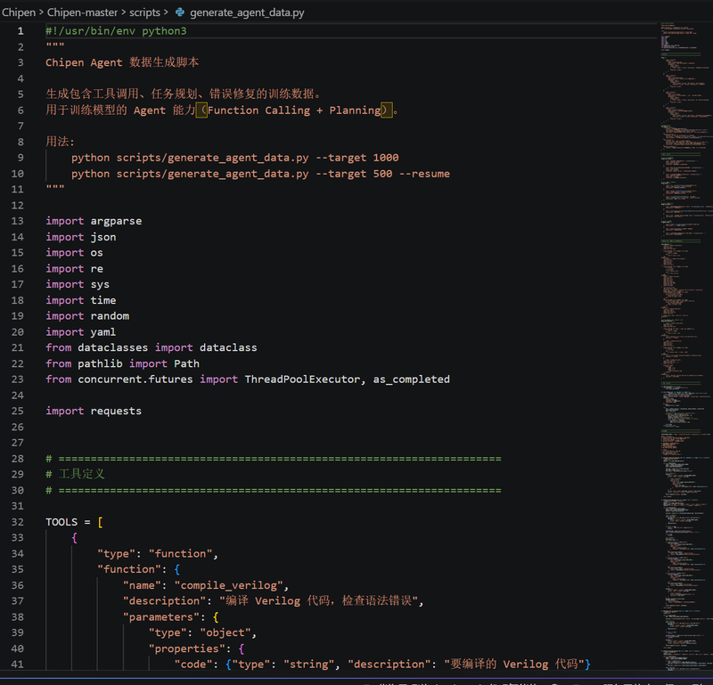Viewport: 713px width, 685px height.
Task: Click '"function"' value on line 34
Action: [181, 554]
